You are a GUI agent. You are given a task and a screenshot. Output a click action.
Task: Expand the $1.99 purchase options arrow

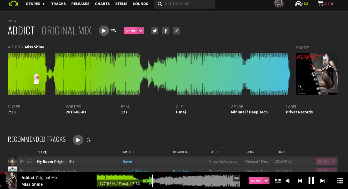[141, 31]
